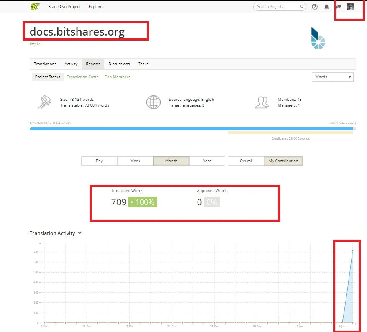Click the docs.bitshares.org project title
367x332 pixels.
(77, 31)
